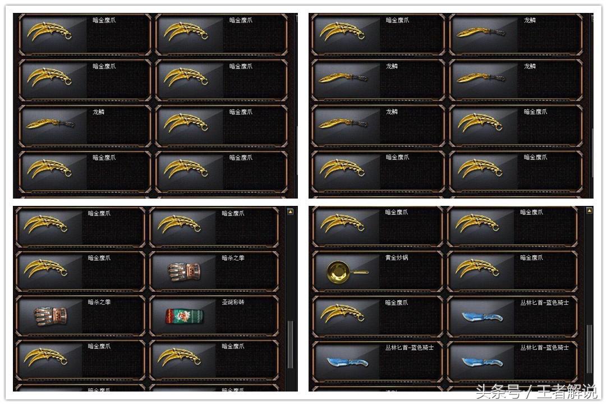Choose the 暗杀之拳 gauntlet directly above 圣诞彩砖
Screen dimensions: 607x405
(x=184, y=272)
